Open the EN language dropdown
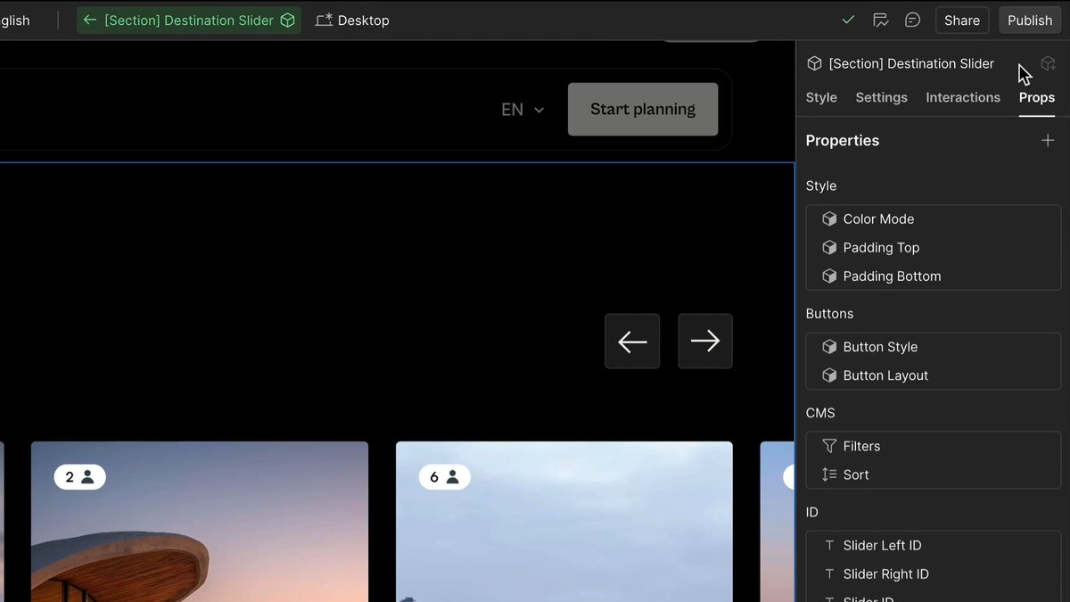 pos(523,110)
